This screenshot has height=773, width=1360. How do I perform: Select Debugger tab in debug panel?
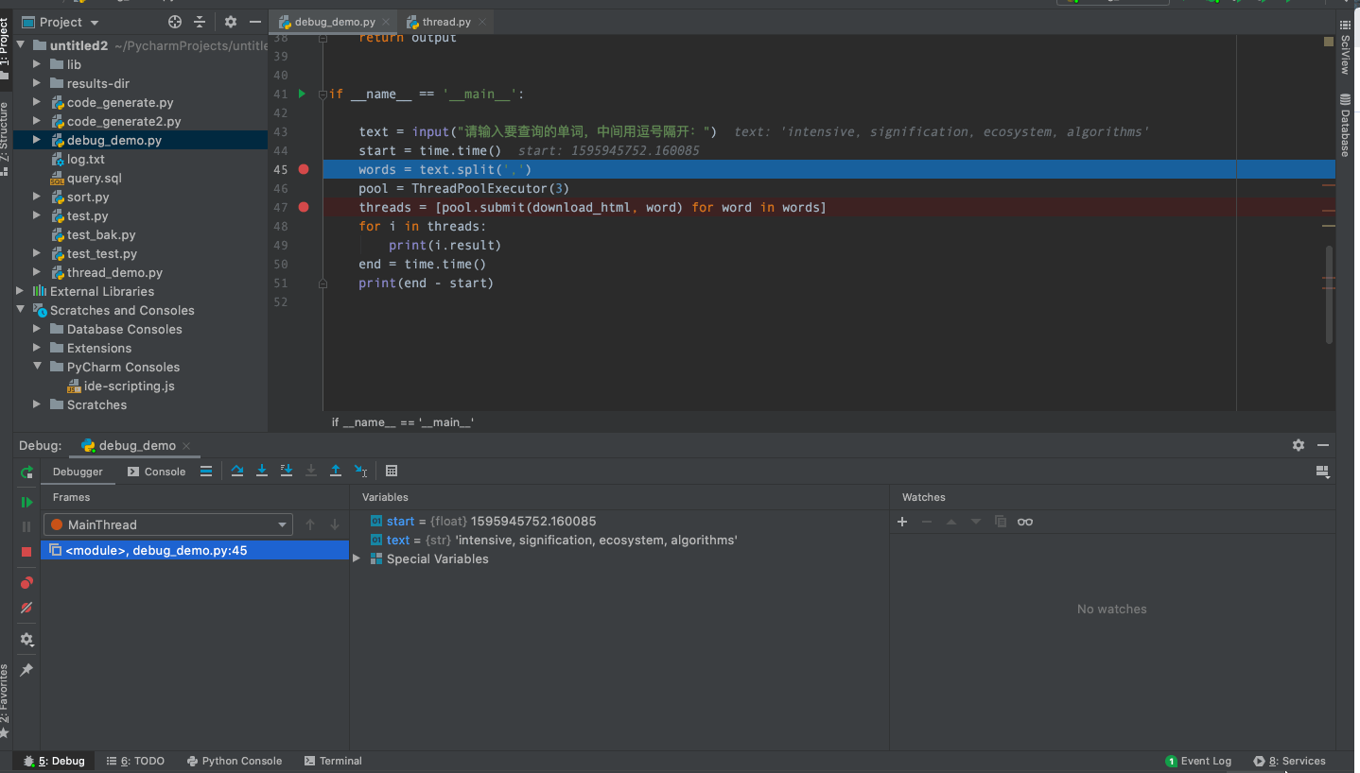pos(78,472)
